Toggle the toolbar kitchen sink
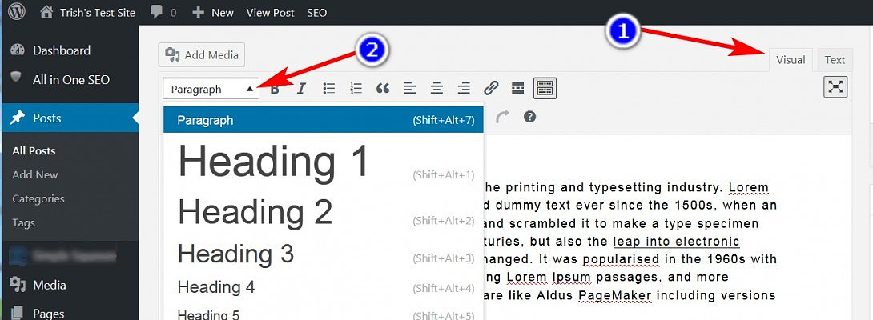Image resolution: width=873 pixels, height=320 pixels. click(x=545, y=88)
